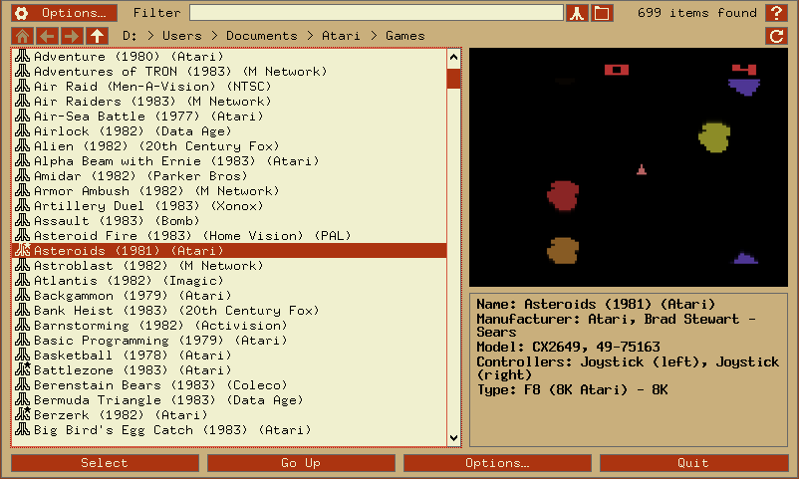Go up one directory with up arrow icon
This screenshot has height=479, width=799.
(97, 36)
